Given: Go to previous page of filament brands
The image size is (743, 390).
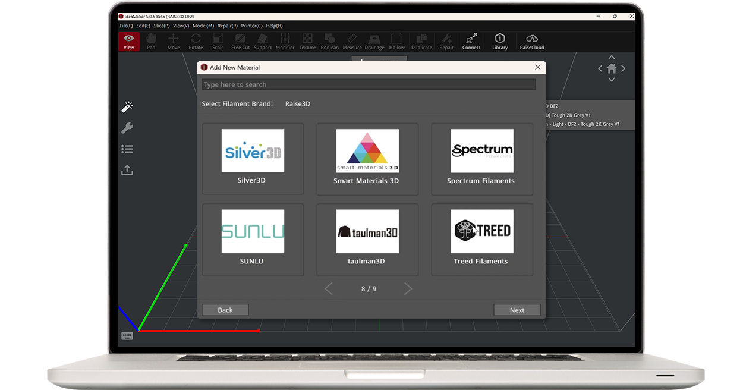Looking at the screenshot, I should pyautogui.click(x=328, y=288).
